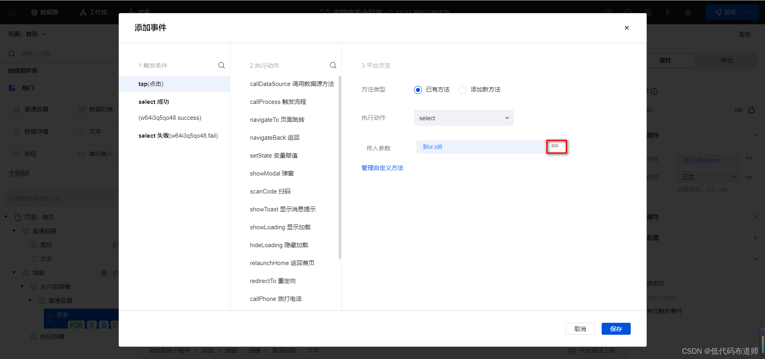Click the action list scrollbar
This screenshot has width=765, height=359.
tap(340, 167)
